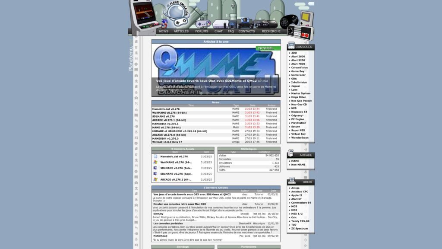This screenshot has height=249, width=442.
Task: Open the Game Boy console page
Action: click(x=298, y=71)
